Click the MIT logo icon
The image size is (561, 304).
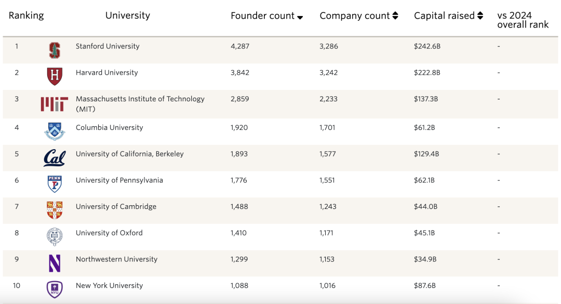(x=55, y=104)
